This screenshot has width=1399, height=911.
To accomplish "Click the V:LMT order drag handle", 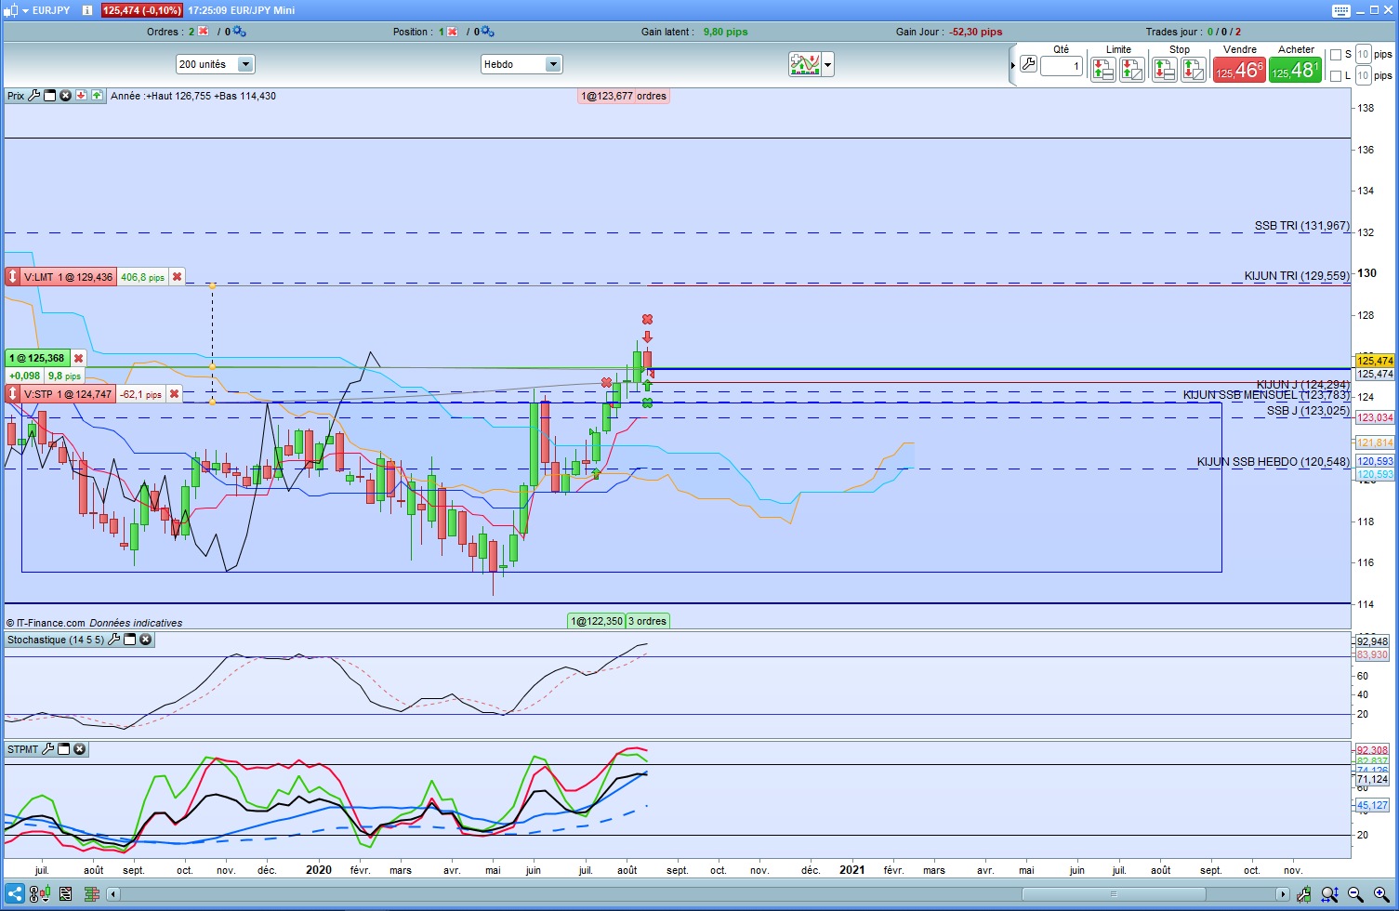I will [13, 277].
